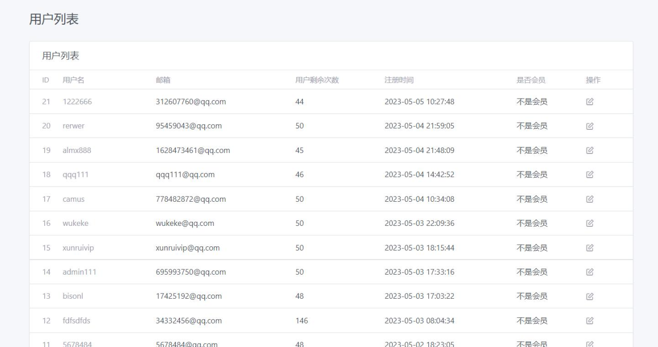Select username xunruivip in the table

(x=78, y=248)
